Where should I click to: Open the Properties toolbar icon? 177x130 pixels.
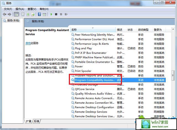click(x=23, y=14)
